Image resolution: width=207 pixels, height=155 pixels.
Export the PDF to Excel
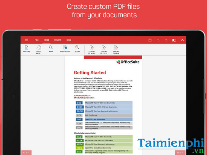coord(104,50)
